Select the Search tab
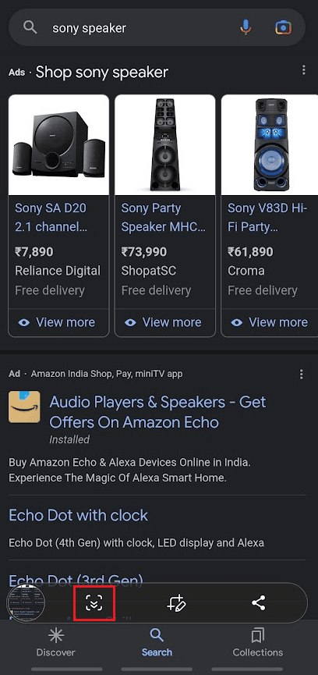The height and width of the screenshot is (675, 318). tap(157, 642)
